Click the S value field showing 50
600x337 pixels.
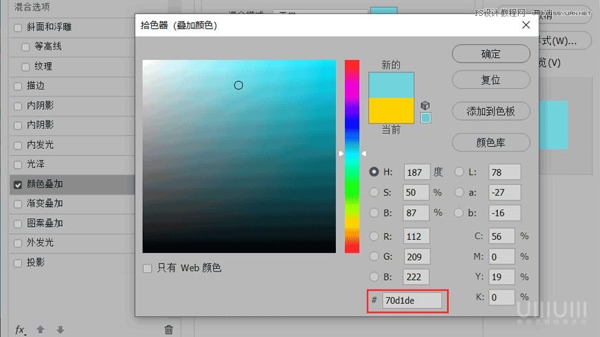click(x=416, y=192)
